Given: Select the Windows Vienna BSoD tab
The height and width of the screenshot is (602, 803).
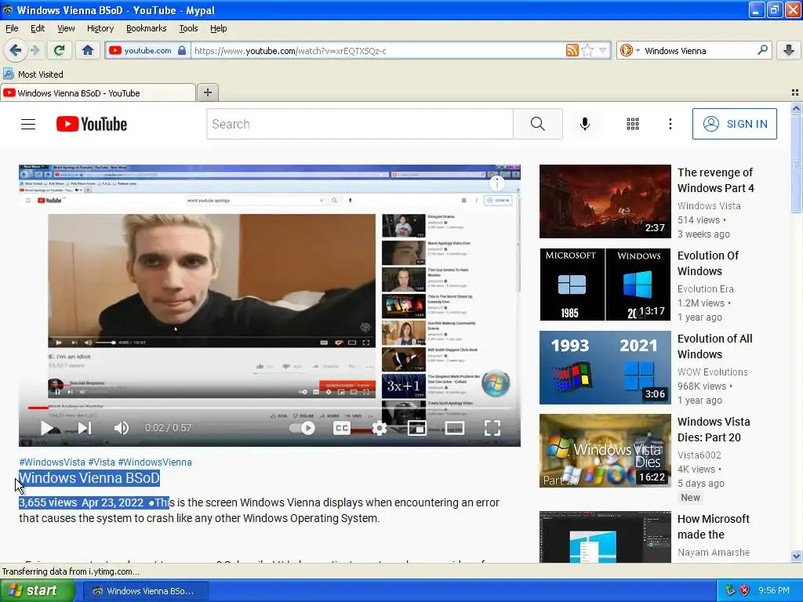Looking at the screenshot, I should 97,93.
